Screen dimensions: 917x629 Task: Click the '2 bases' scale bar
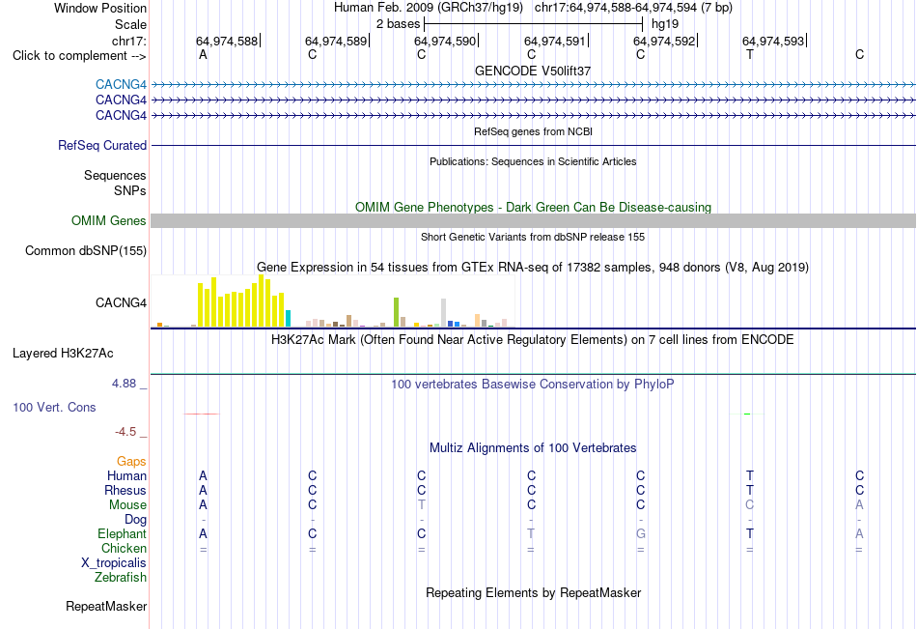pyautogui.click(x=533, y=24)
